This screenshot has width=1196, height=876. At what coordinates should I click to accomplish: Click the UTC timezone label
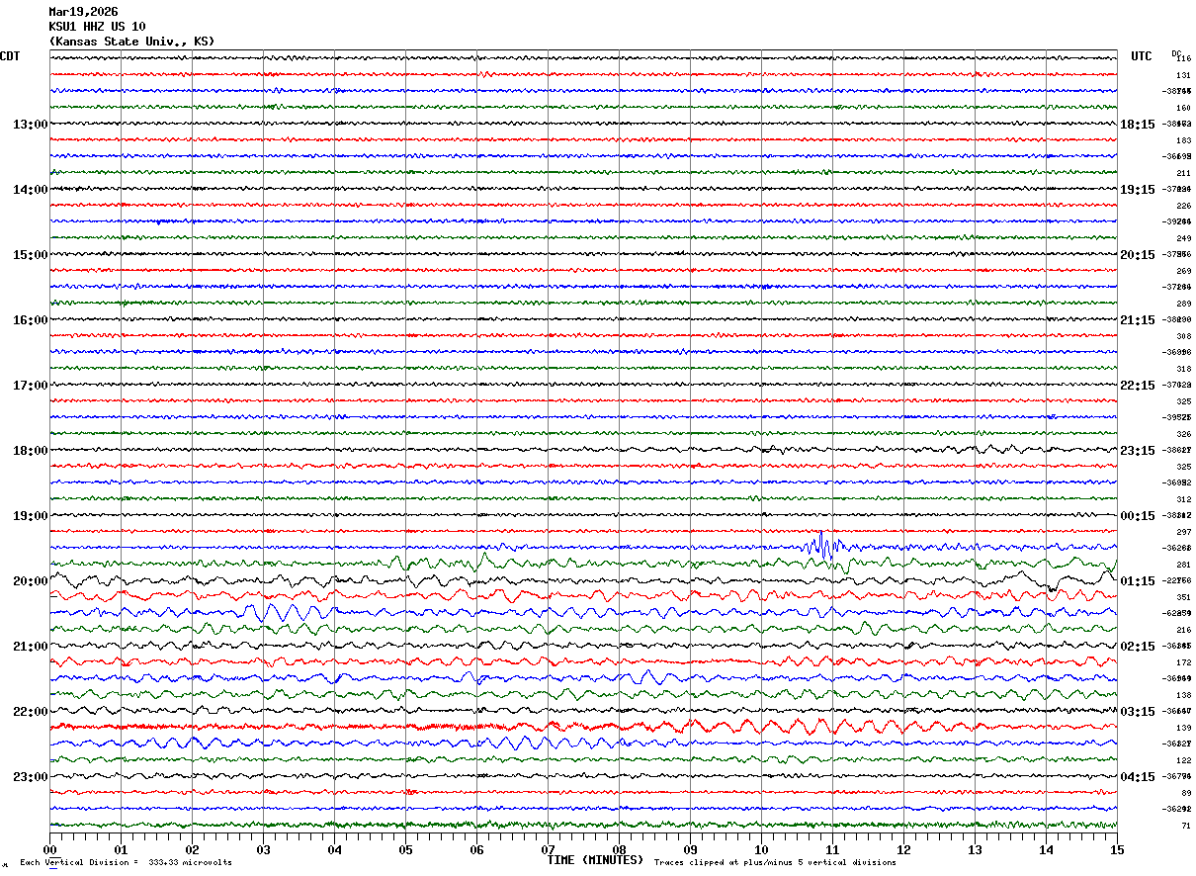click(1141, 56)
